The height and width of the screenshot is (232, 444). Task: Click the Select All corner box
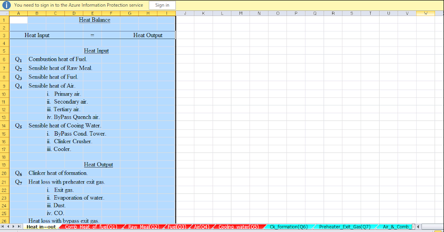(x=4, y=13)
